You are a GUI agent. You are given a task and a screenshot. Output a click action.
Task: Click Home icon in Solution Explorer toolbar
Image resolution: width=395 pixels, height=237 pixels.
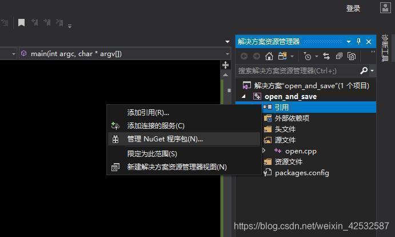click(x=269, y=56)
